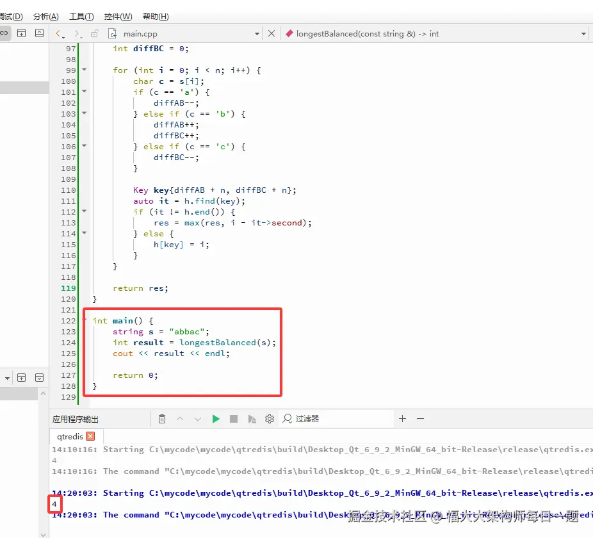Image resolution: width=593 pixels, height=538 pixels.
Task: Click the split plus icon in lower sidebar
Action: 22,378
